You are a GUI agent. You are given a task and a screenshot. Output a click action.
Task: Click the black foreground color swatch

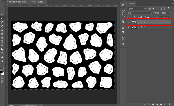pyautogui.click(x=1, y=72)
